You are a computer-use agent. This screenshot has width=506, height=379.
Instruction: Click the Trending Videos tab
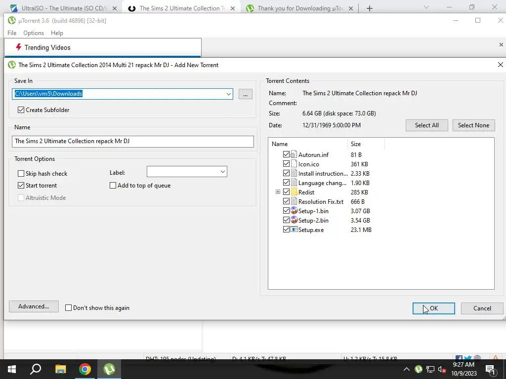pyautogui.click(x=103, y=47)
